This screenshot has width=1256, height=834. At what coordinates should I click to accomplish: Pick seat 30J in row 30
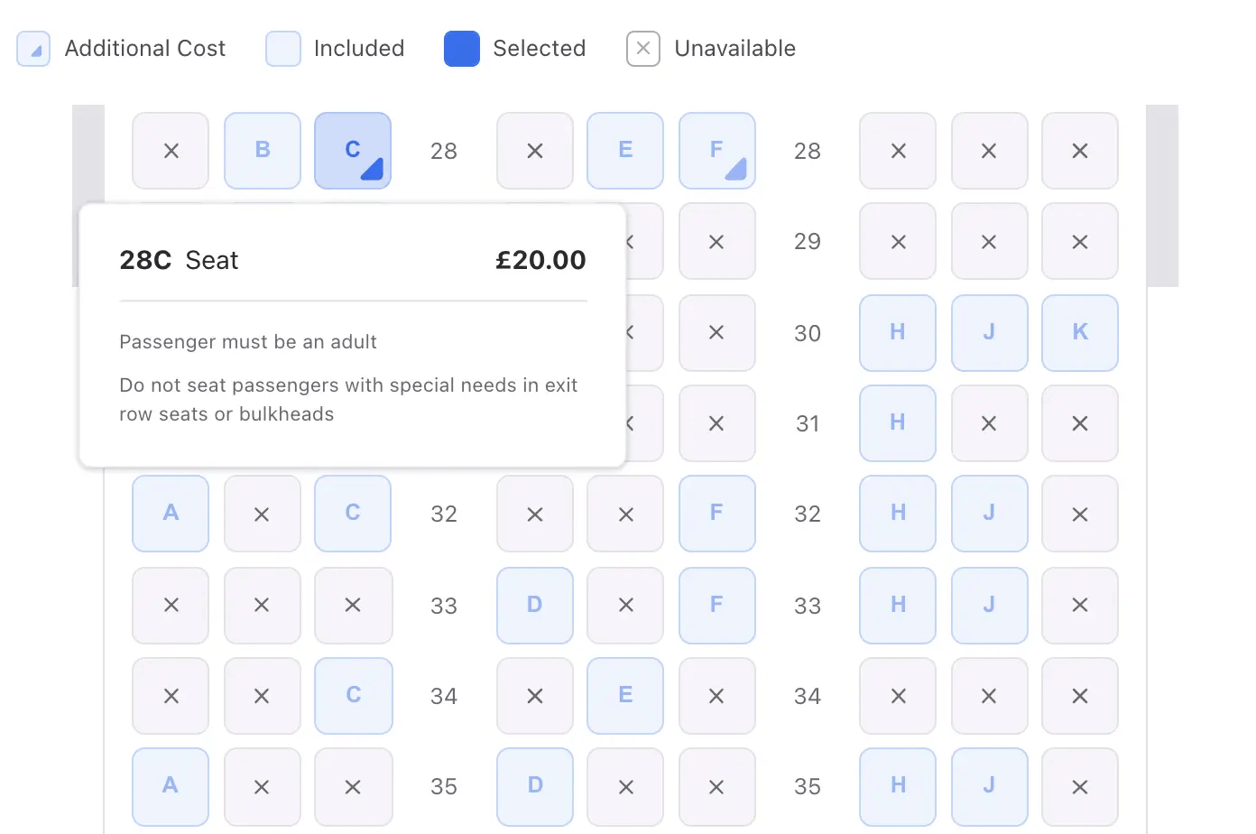coord(989,333)
